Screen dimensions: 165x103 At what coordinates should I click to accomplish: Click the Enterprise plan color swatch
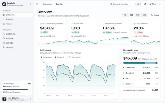[124, 67]
